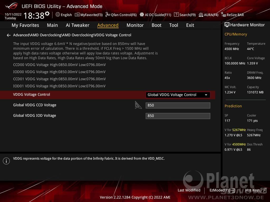Click the EzMode arrow icon

click(x=233, y=190)
